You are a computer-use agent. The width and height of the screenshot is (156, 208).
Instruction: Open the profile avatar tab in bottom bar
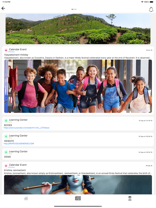[130, 199]
